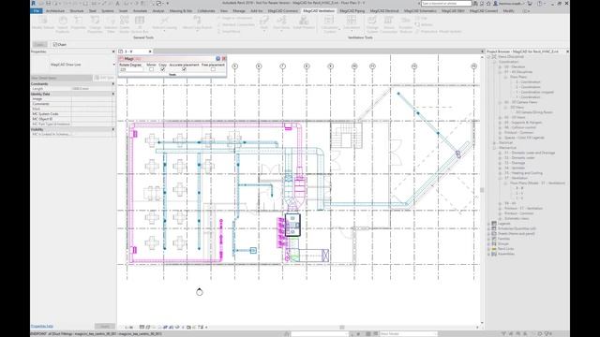This screenshot has height=337, width=600.
Task: Click the Autodesk App Store cart icon
Action: 530,3
